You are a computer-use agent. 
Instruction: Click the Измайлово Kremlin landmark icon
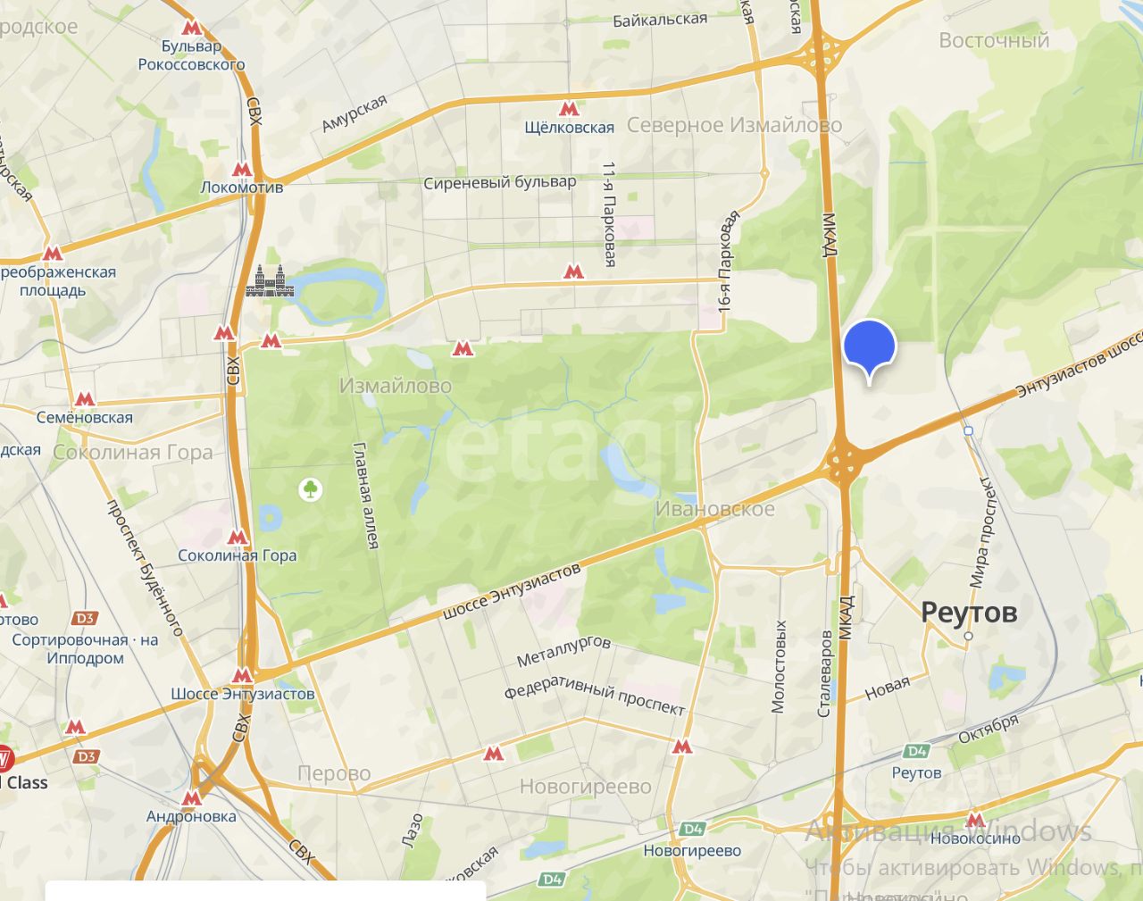pos(269,281)
